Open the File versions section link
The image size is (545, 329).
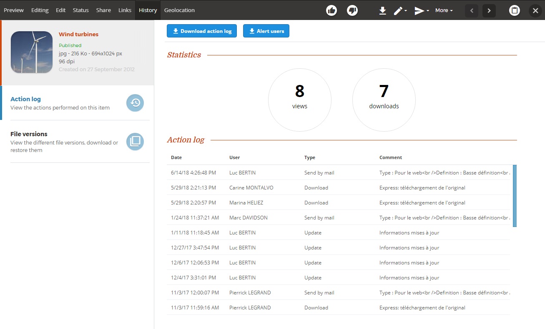click(x=29, y=134)
